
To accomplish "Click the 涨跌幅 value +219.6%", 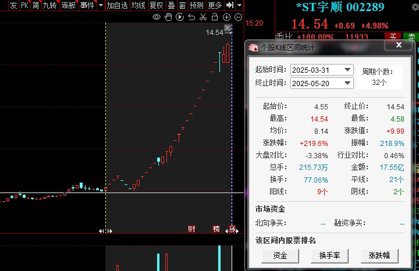I will (314, 144).
